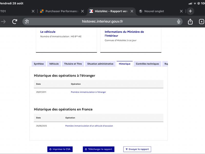
Task: Click Historique des opérations en France heading
Action: click(x=63, y=109)
